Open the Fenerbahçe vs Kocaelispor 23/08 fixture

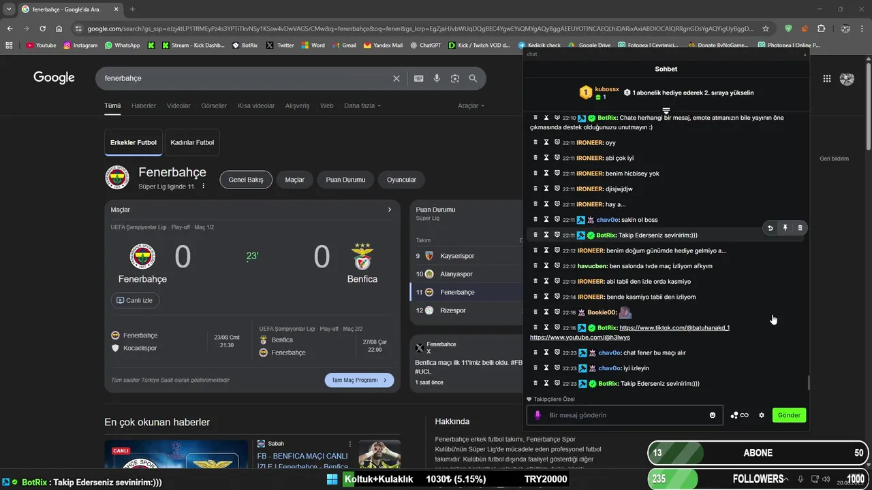(x=177, y=341)
